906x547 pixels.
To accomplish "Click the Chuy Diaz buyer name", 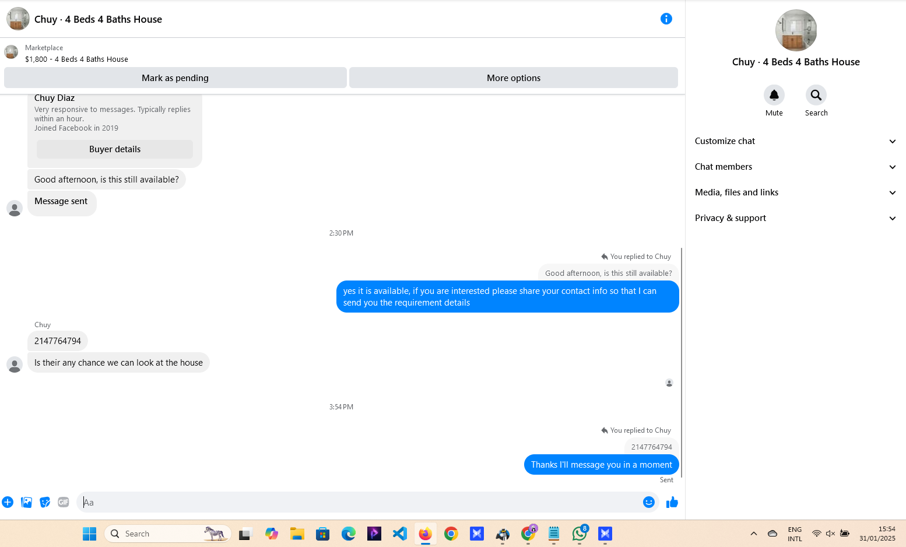I will click(54, 98).
